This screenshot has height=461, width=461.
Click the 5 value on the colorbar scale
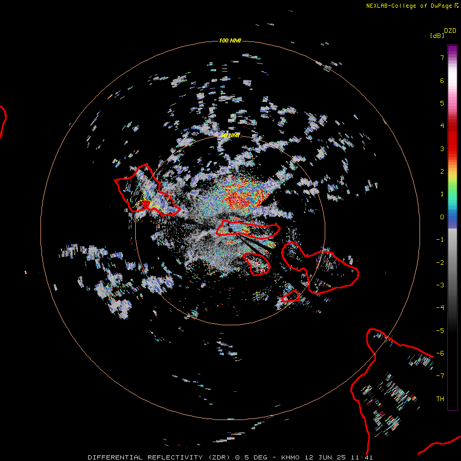442,103
